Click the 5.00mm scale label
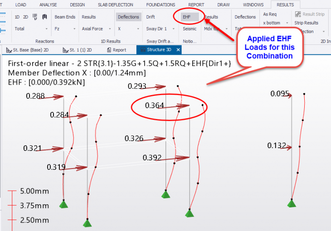The height and width of the screenshot is (231, 331). pos(34,191)
